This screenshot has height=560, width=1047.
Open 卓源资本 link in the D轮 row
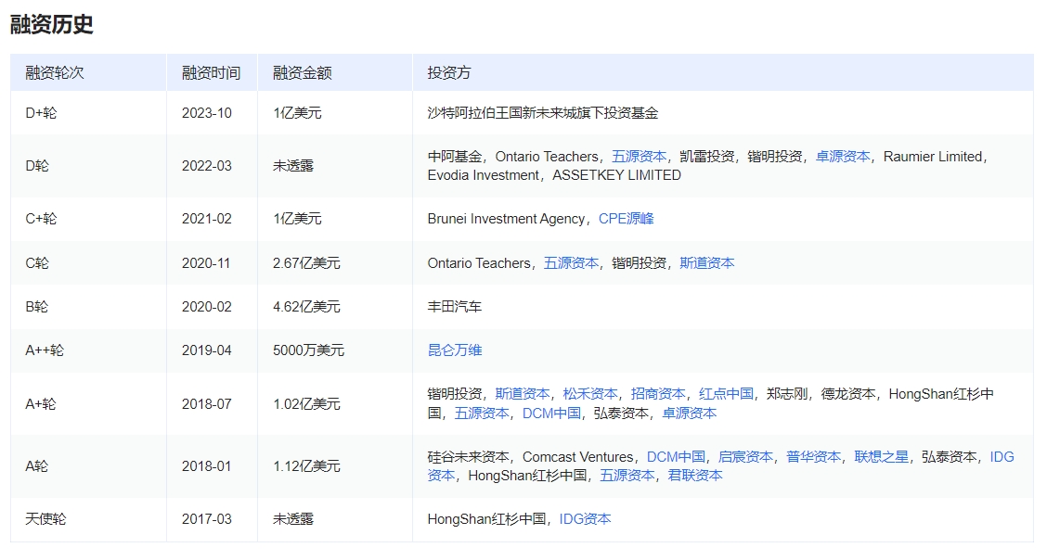(x=843, y=157)
